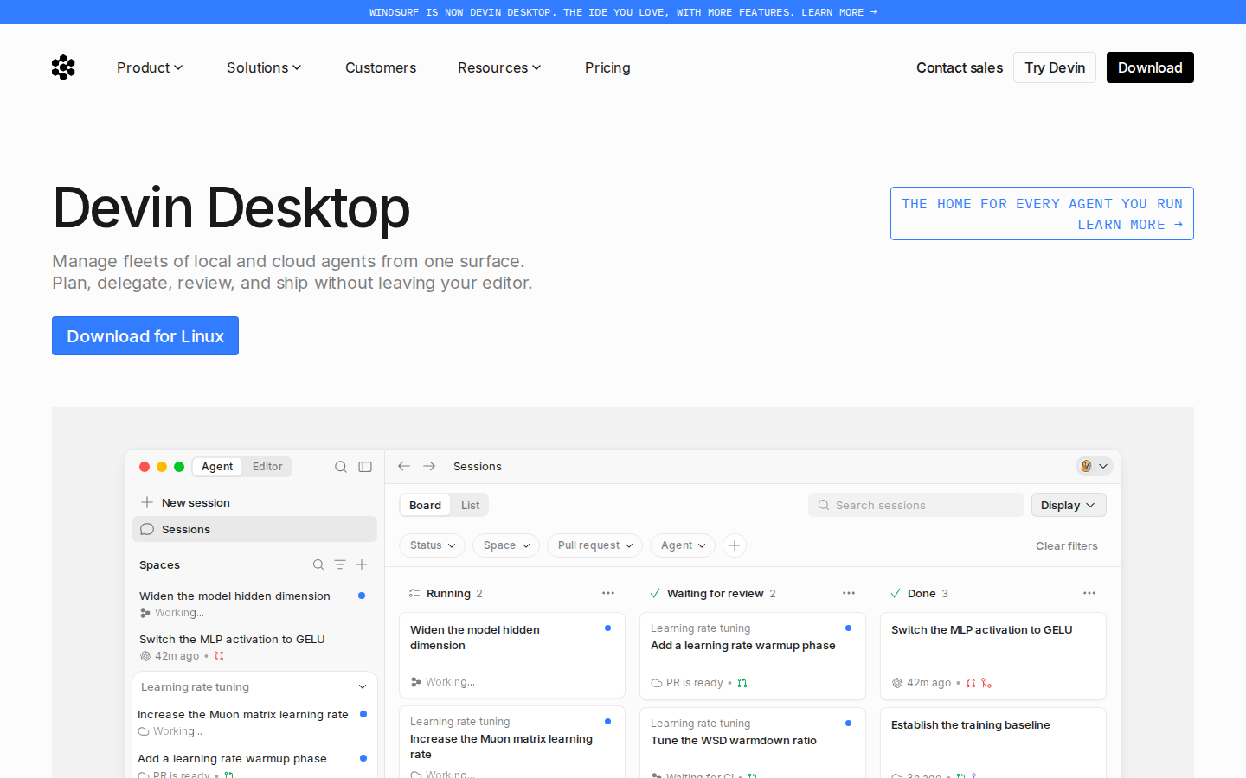Open the Waiting for review column options
The width and height of the screenshot is (1246, 778).
pos(849,593)
